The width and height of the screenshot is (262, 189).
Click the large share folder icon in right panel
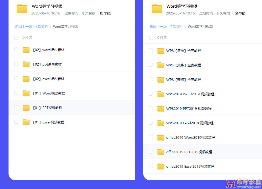coord(157,9)
